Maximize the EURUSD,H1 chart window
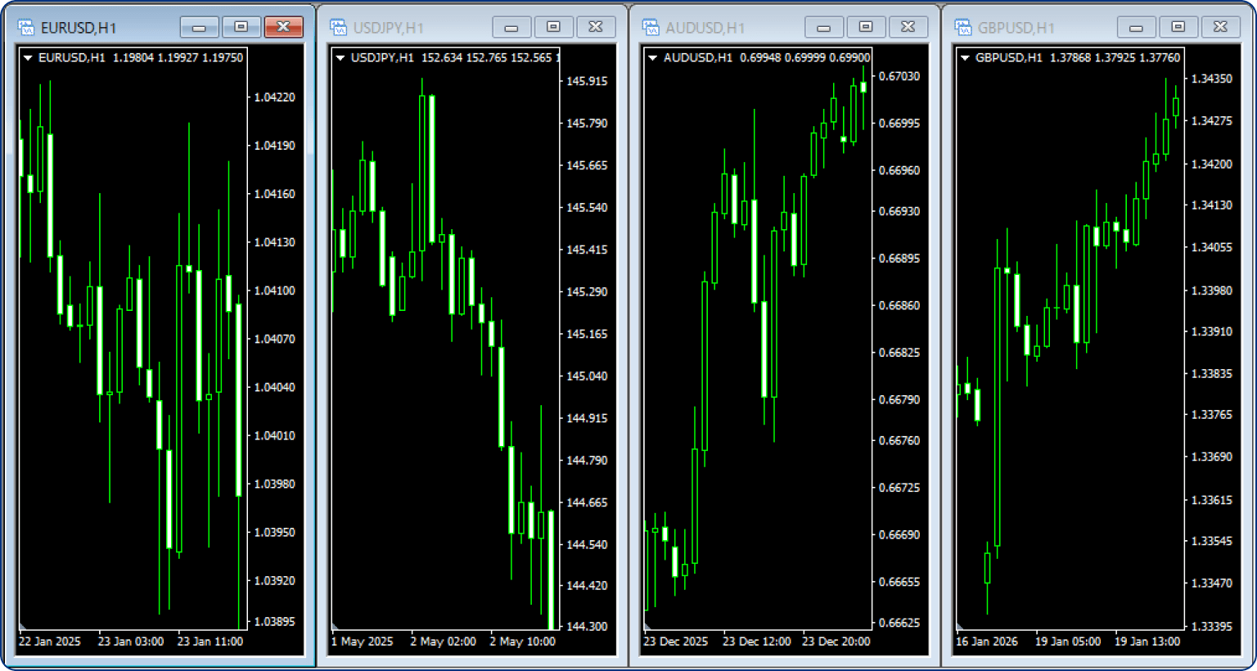This screenshot has height=671, width=1257. click(241, 27)
